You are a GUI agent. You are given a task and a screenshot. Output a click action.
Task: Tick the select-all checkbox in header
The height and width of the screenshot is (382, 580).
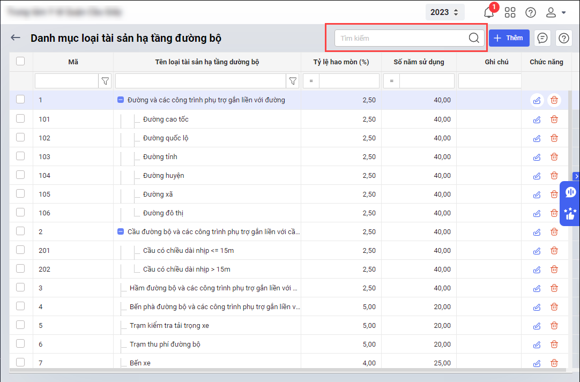(20, 62)
